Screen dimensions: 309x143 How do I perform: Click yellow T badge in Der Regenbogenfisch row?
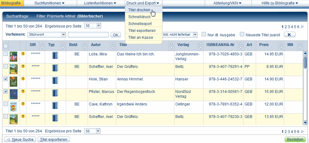point(23,91)
